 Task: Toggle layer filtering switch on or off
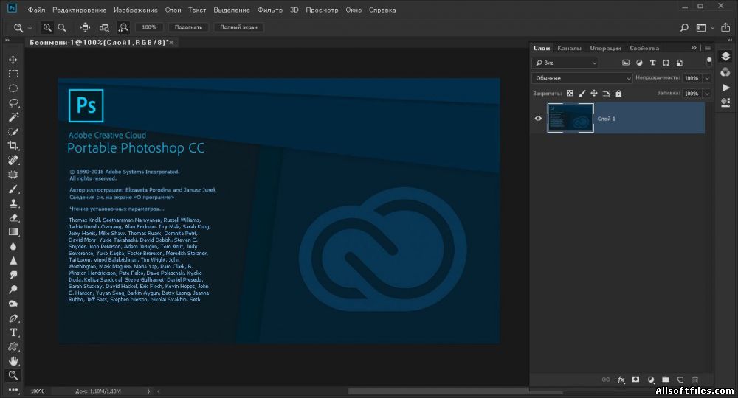point(709,61)
